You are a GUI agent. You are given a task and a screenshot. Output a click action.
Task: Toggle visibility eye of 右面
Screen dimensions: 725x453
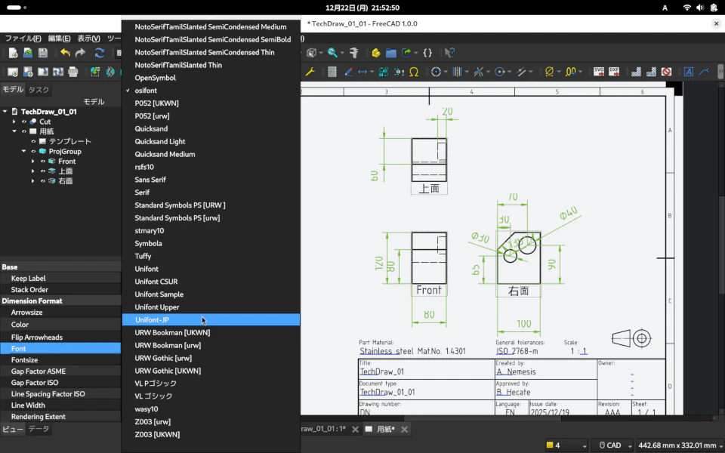click(42, 181)
